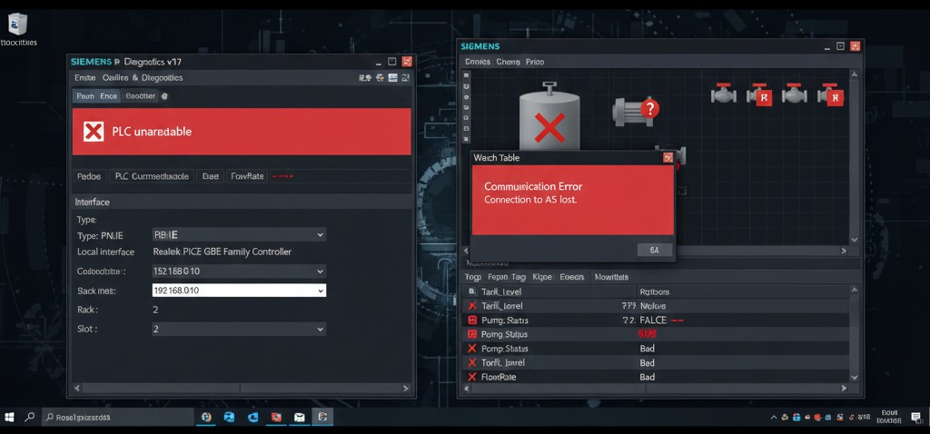Click the canvas vertical scrollbar up arrow
This screenshot has height=434, width=930.
tap(854, 74)
